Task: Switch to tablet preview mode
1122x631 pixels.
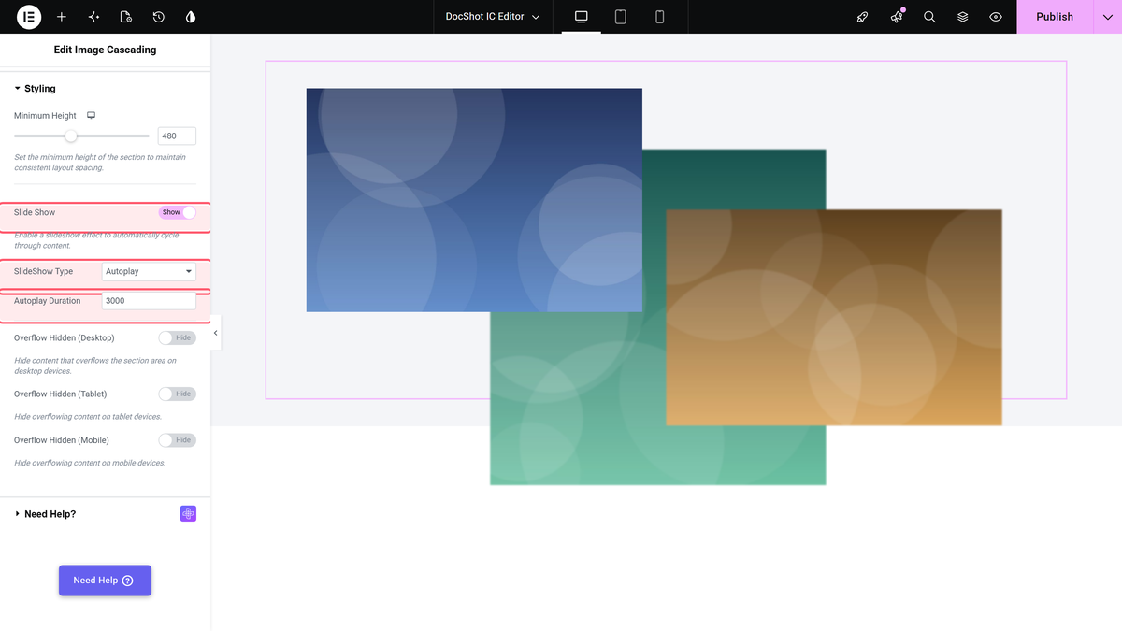Action: pyautogui.click(x=620, y=17)
